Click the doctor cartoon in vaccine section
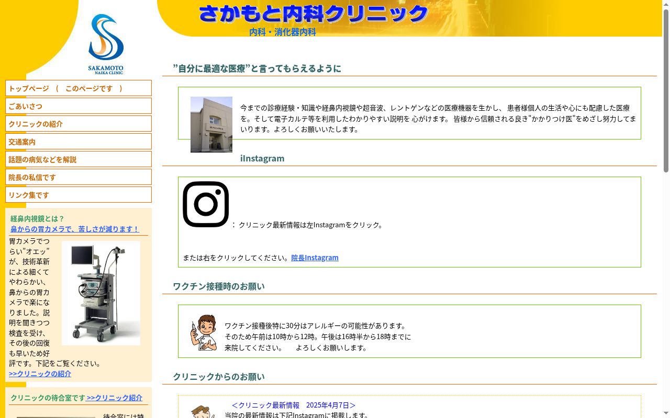 204,332
